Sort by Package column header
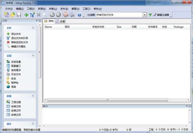The width and height of the screenshot is (193, 133). click(181, 27)
